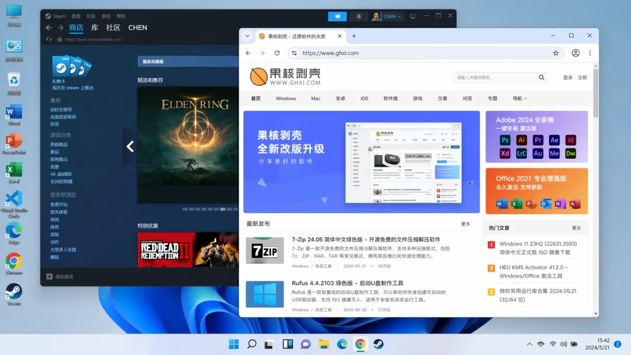The height and width of the screenshot is (355, 631).
Task: Click 注册 link on ghxi site
Action: (582, 77)
